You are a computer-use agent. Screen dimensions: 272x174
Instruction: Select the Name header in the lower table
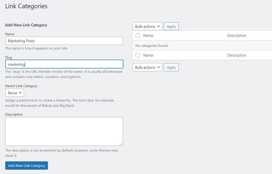coord(148,55)
